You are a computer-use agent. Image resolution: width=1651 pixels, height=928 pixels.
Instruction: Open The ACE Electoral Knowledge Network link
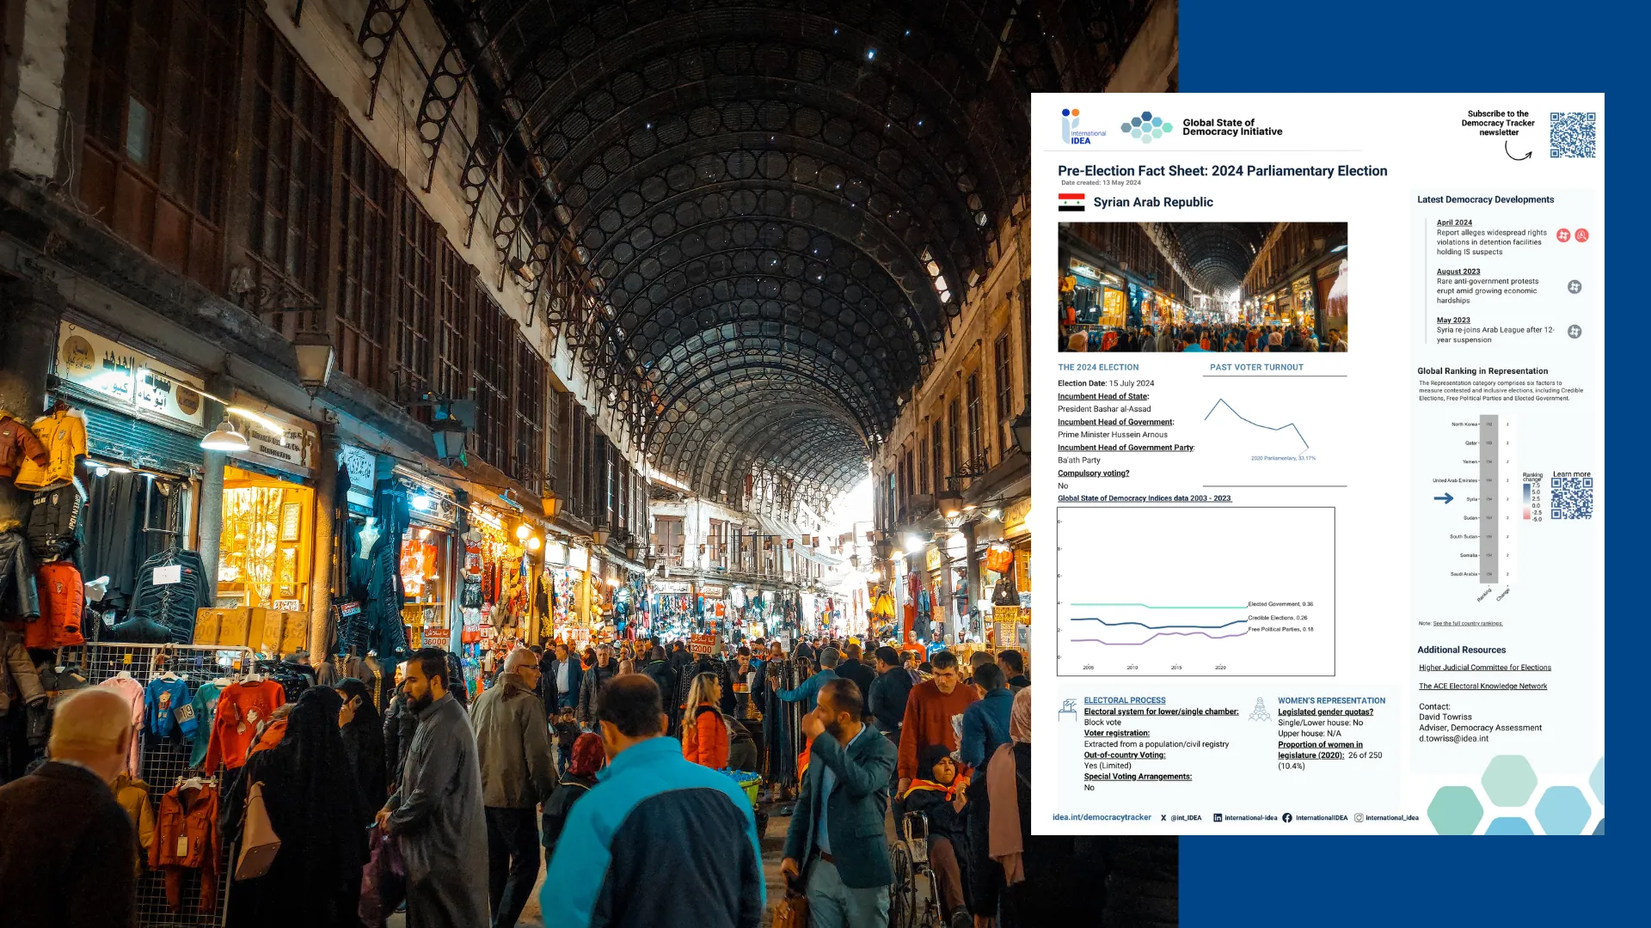[1482, 687]
